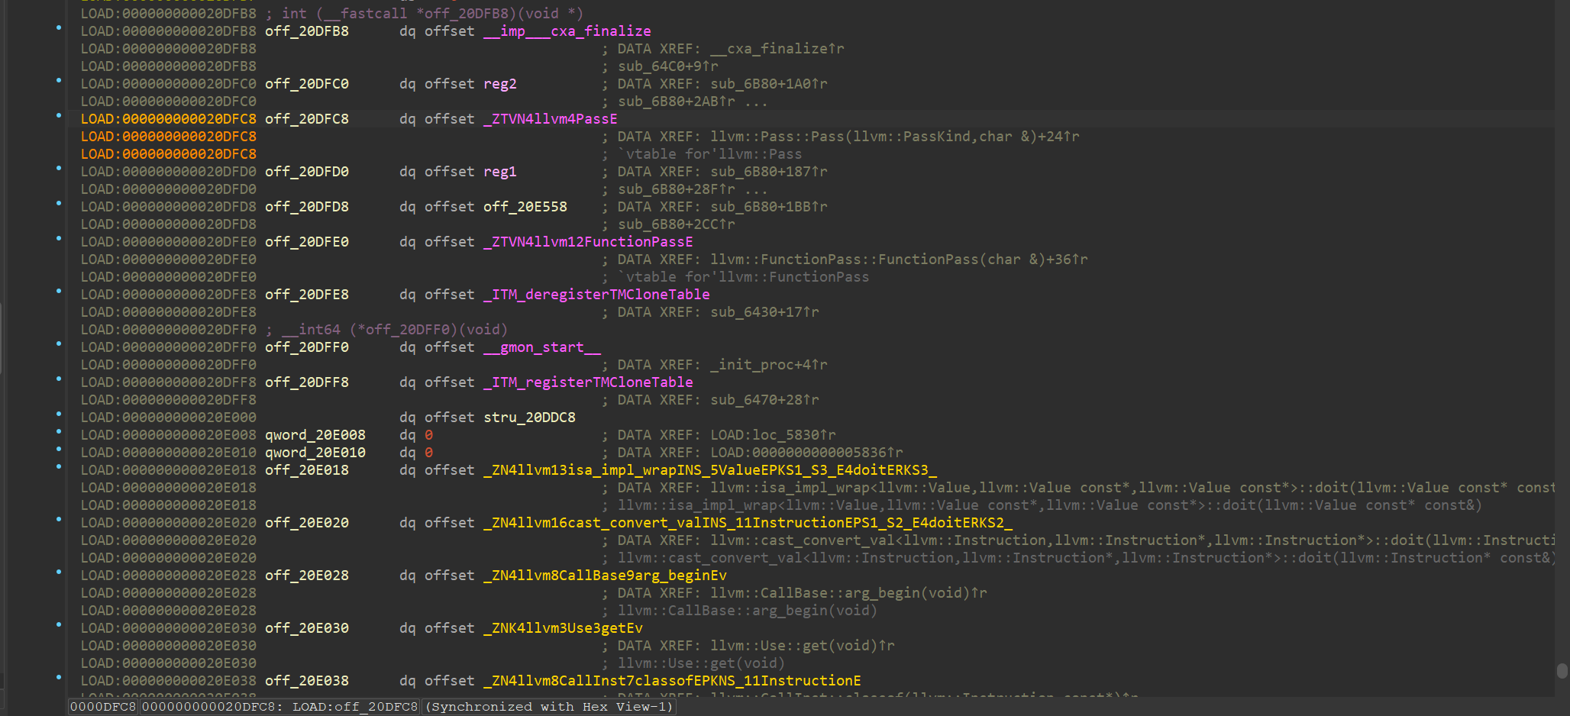Click the gutter dot beside qword_20E008 line

59,431
